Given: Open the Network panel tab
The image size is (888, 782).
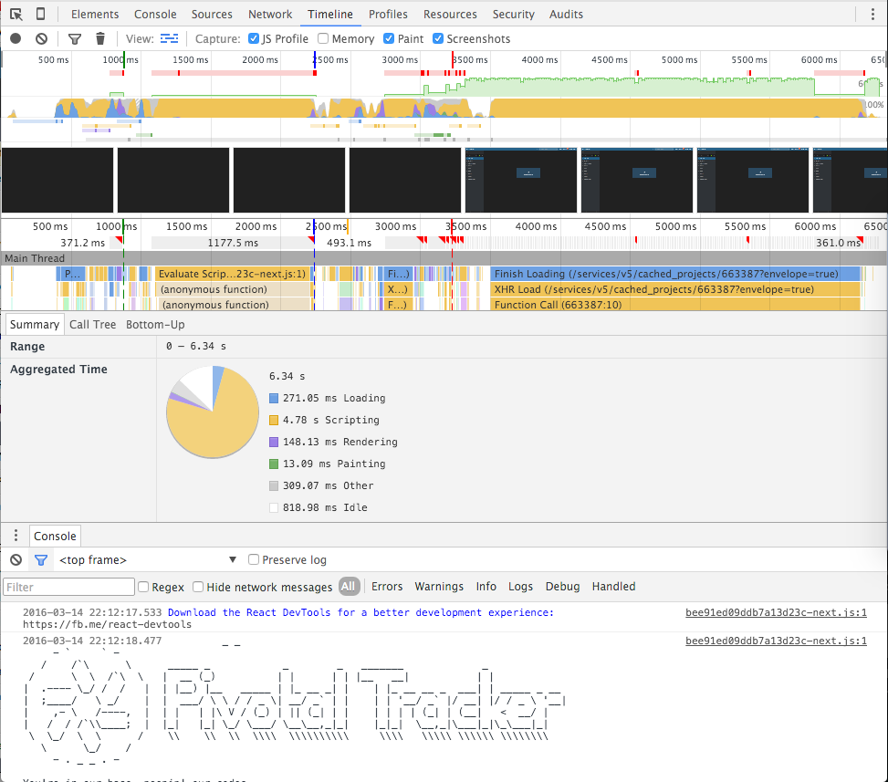Looking at the screenshot, I should pyautogui.click(x=270, y=15).
